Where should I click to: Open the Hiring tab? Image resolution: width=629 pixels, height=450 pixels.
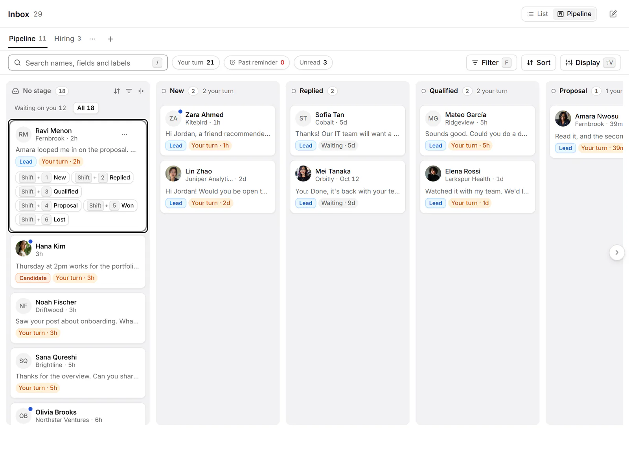(x=68, y=39)
